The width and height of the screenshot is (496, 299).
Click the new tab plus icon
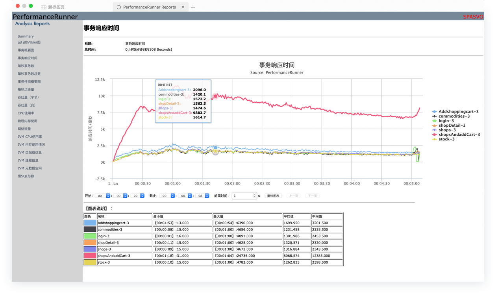[x=193, y=7]
